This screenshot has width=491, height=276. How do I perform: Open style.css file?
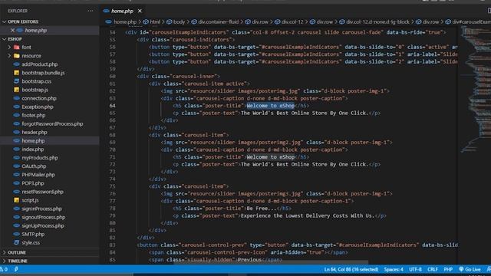pyautogui.click(x=31, y=242)
